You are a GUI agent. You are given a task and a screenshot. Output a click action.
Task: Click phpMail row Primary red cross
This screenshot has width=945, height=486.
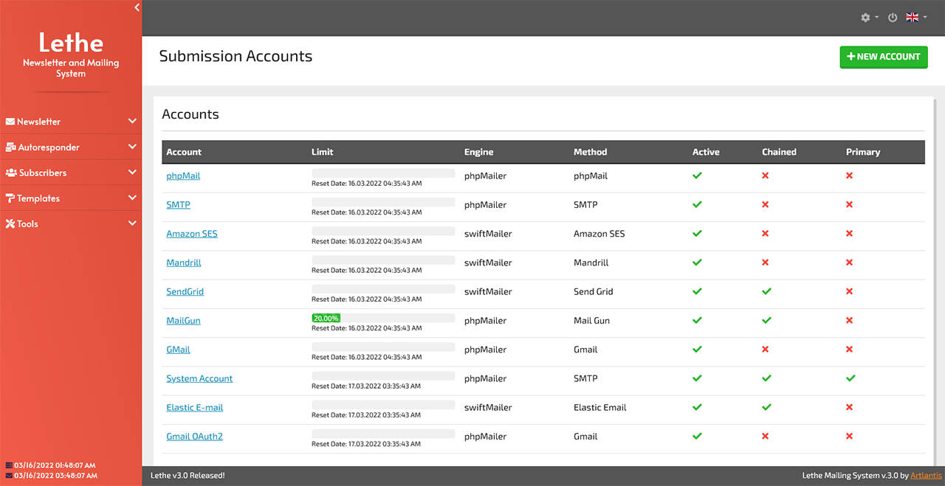pyautogui.click(x=850, y=176)
